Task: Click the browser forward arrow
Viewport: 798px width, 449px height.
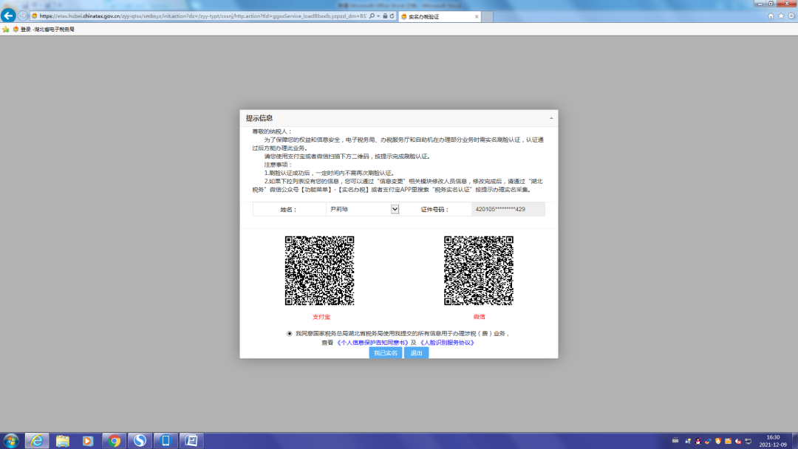Action: tap(23, 16)
